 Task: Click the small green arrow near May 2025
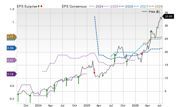103,75
